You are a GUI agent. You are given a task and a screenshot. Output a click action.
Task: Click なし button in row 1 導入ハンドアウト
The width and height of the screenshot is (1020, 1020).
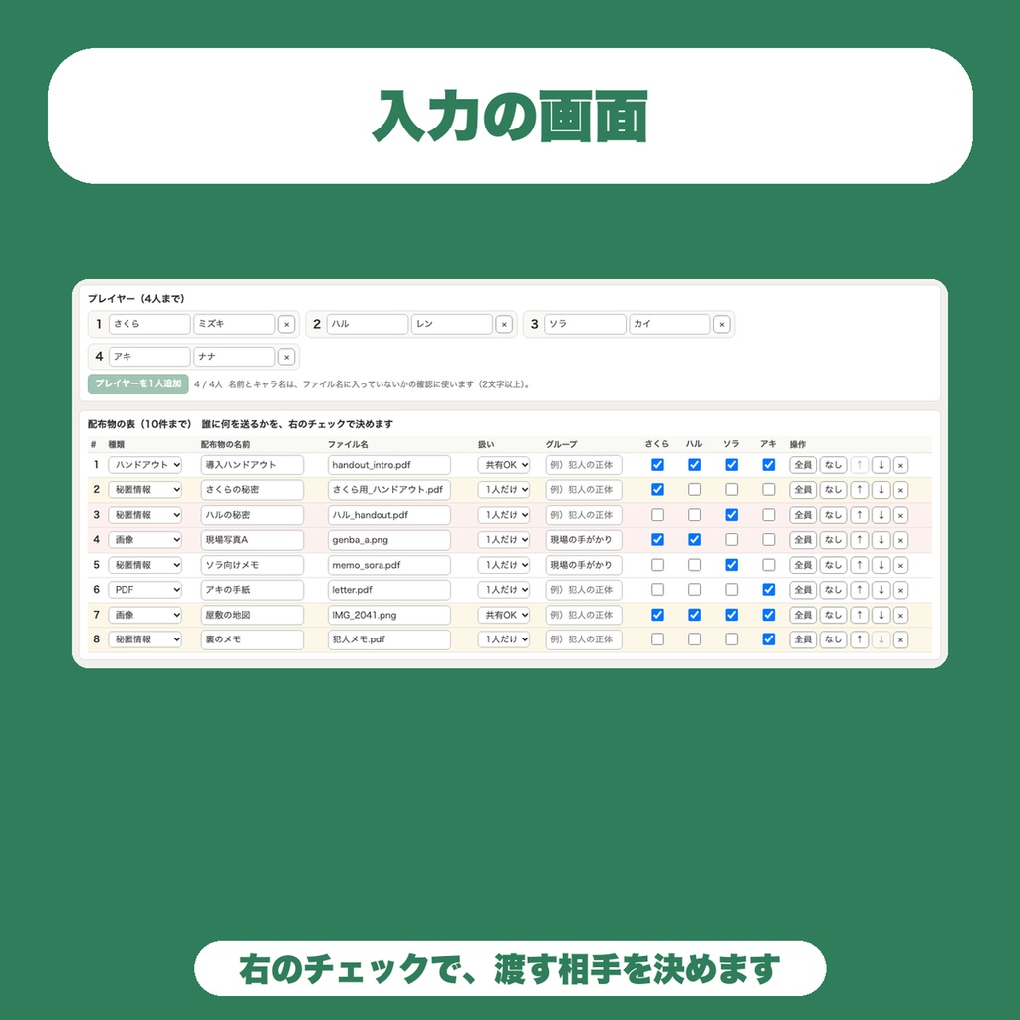point(833,465)
